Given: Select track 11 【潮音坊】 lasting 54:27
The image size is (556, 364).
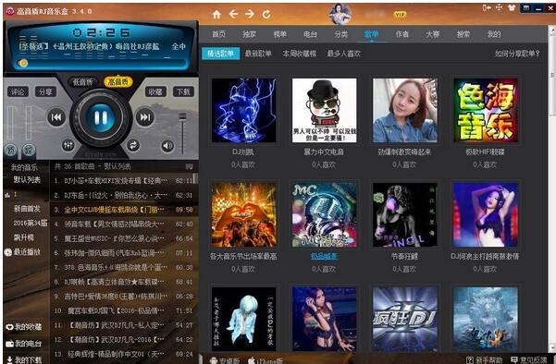Looking at the screenshot, I should [x=123, y=325].
